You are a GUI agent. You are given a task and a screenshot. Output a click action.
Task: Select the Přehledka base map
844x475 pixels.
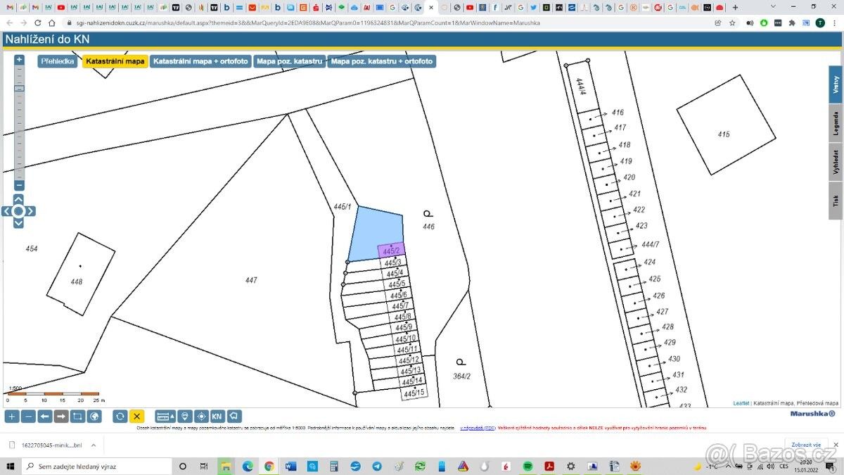pyautogui.click(x=58, y=61)
